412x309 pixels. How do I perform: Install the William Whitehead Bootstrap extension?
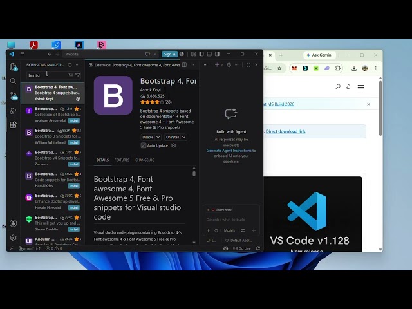tap(74, 142)
